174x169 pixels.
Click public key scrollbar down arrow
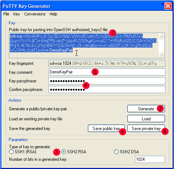pyautogui.click(x=161, y=54)
